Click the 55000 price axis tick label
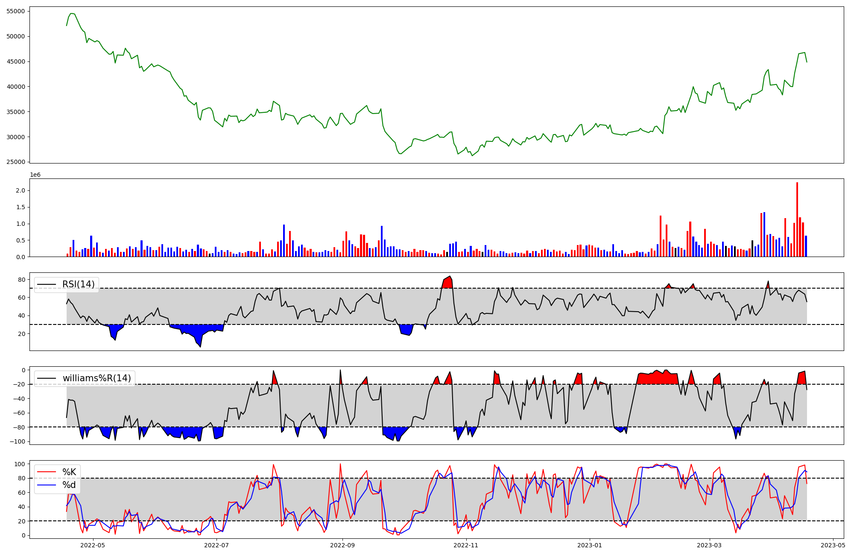This screenshot has width=854, height=555. click(x=16, y=11)
